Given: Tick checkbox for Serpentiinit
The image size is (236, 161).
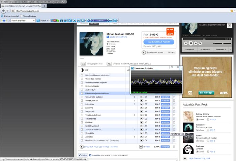Looking at the screenshot, I should [174, 111].
